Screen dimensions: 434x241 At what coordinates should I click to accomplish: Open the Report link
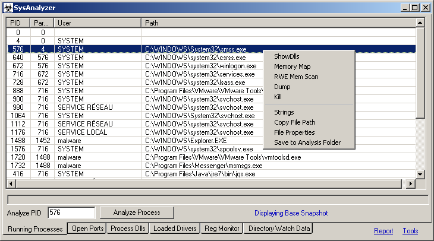coord(383,231)
